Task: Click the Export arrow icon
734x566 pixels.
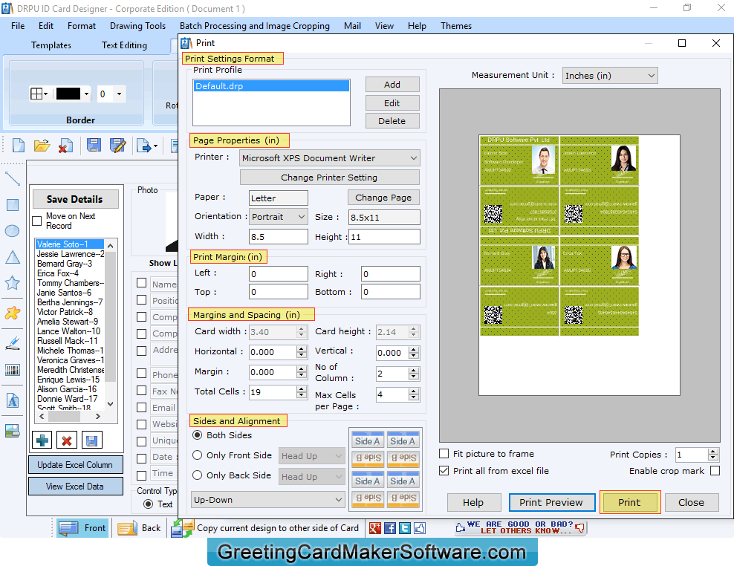Action: [144, 146]
